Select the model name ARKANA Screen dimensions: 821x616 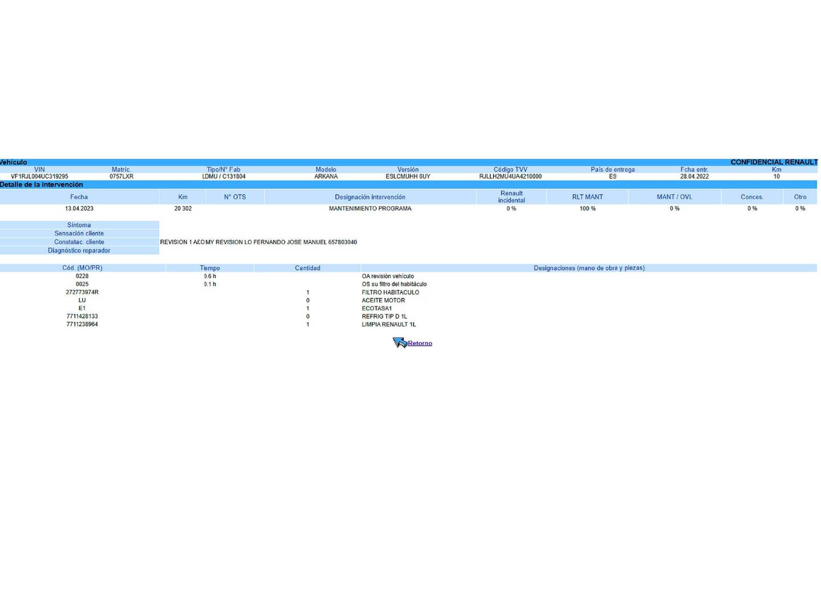[326, 177]
